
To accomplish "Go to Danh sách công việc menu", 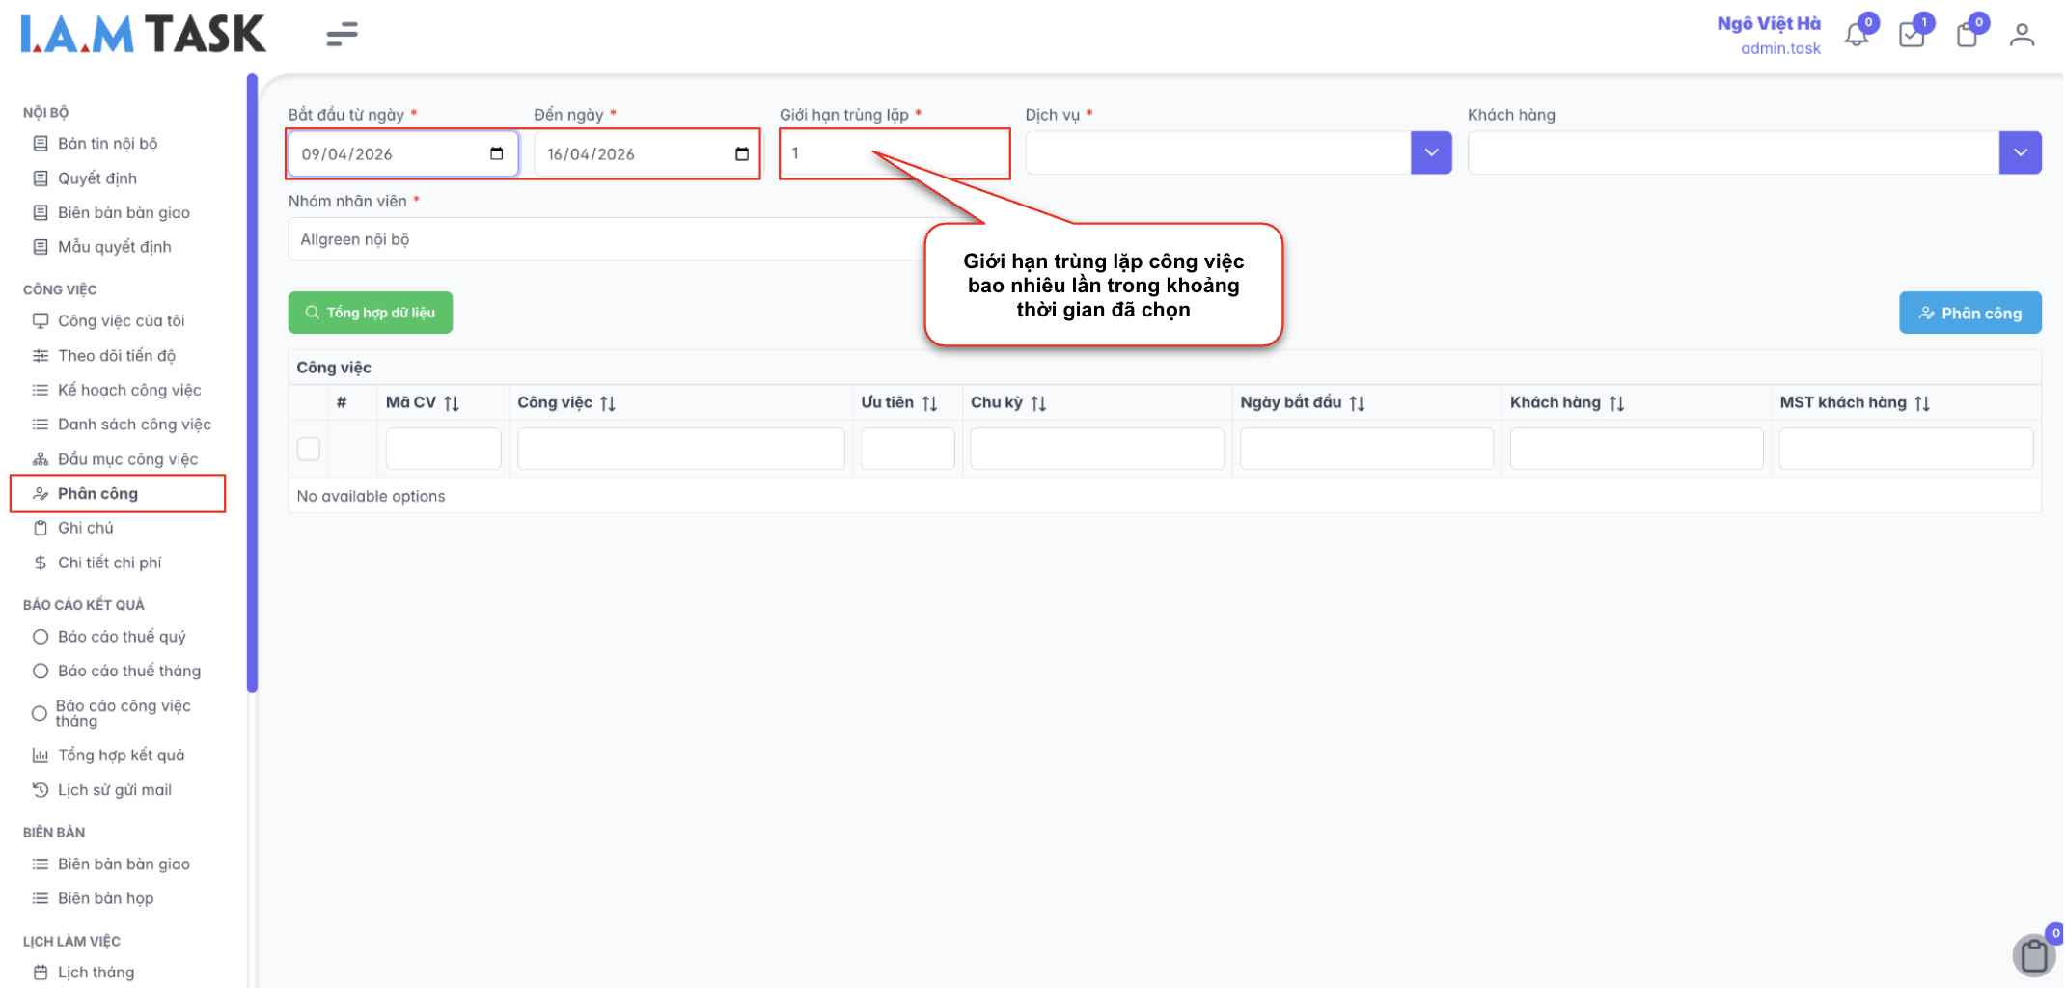I will [134, 425].
